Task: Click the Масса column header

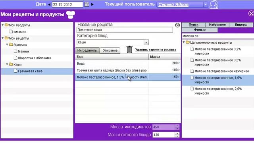Action: [x=165, y=57]
